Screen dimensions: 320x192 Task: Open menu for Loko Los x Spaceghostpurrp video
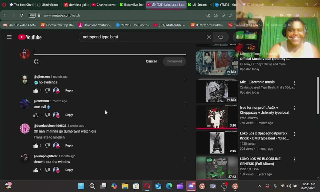pyautogui.click(x=294, y=134)
